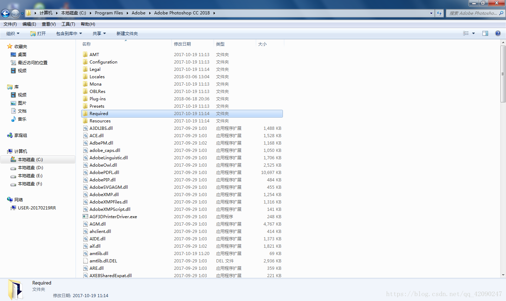The height and width of the screenshot is (301, 506).
Task: Click the Libraries icon in sidebar
Action: [10, 87]
